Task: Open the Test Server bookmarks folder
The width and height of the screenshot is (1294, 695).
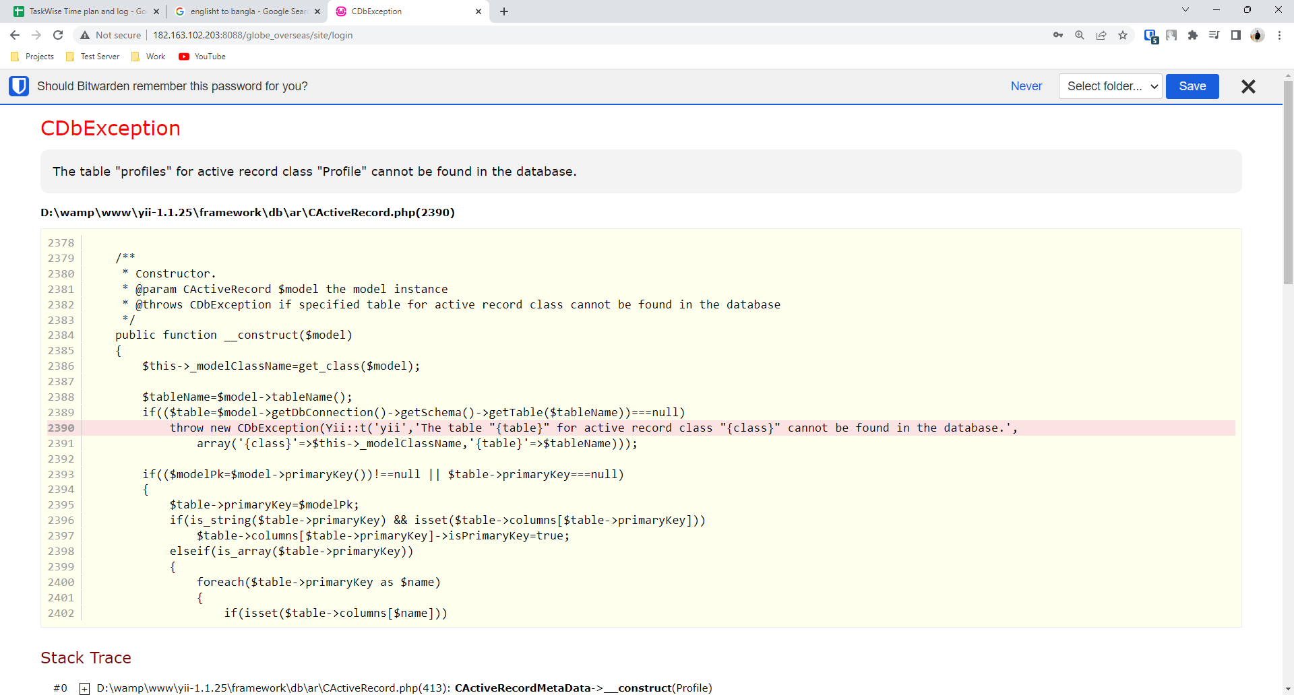Action: (93, 57)
